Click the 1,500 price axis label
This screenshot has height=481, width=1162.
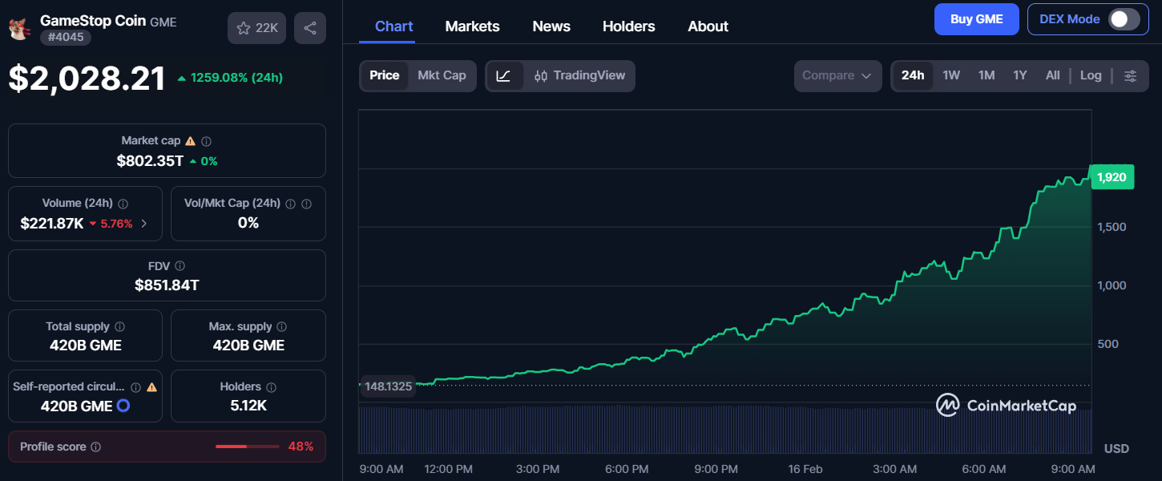1112,227
